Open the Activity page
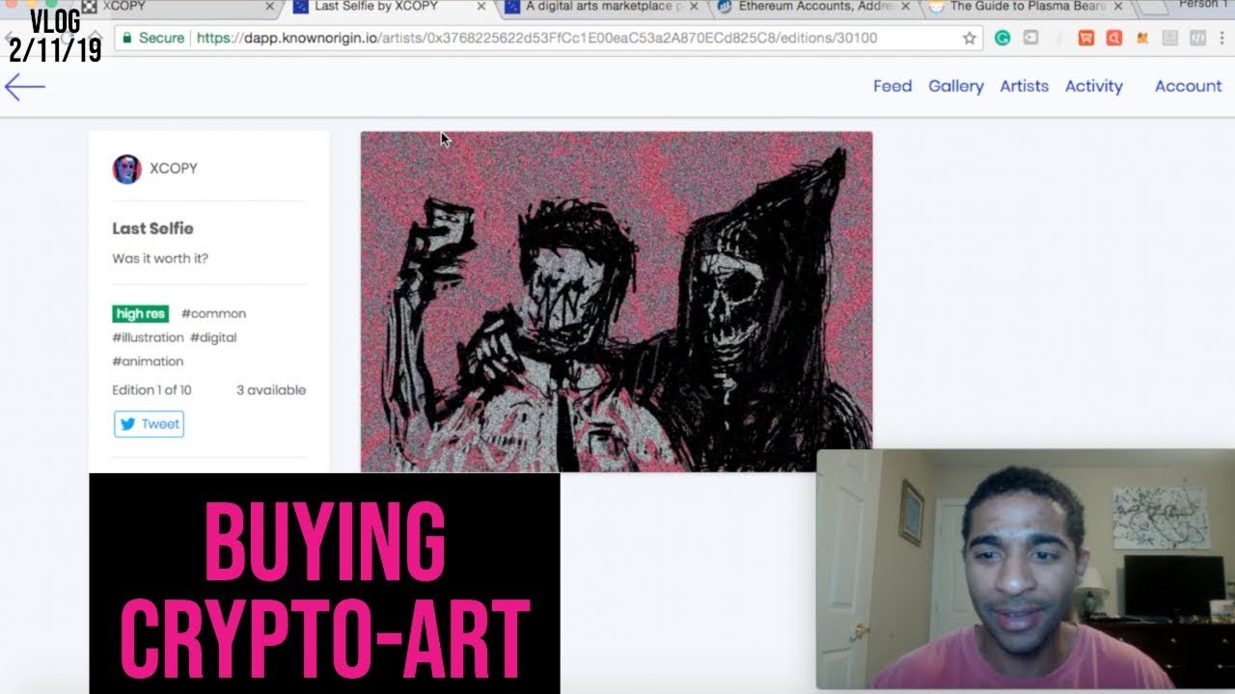The height and width of the screenshot is (694, 1235). pyautogui.click(x=1094, y=87)
